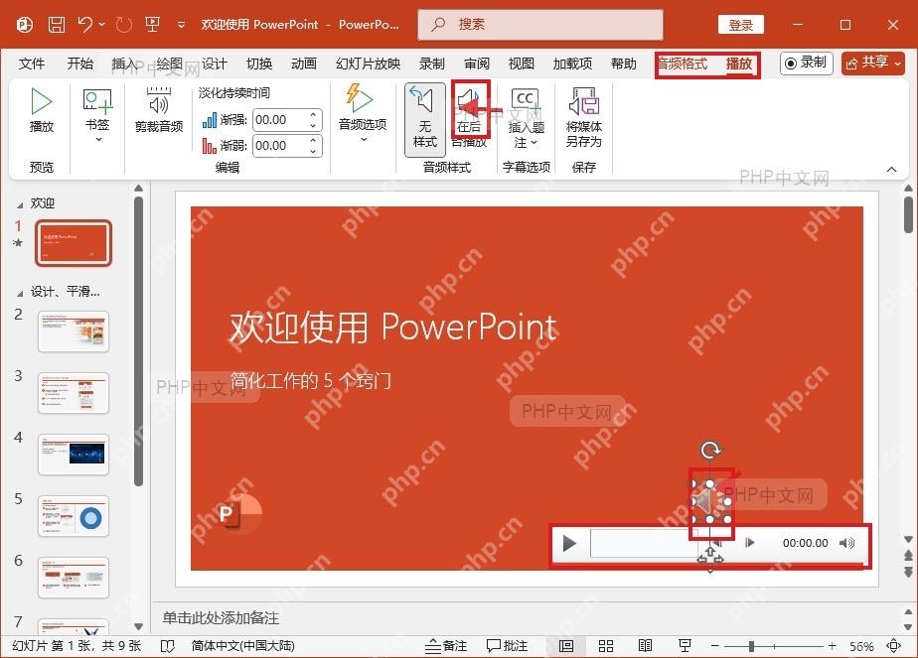The width and height of the screenshot is (918, 658).
Task: Toggle the 备注 notes pane
Action: [446, 646]
